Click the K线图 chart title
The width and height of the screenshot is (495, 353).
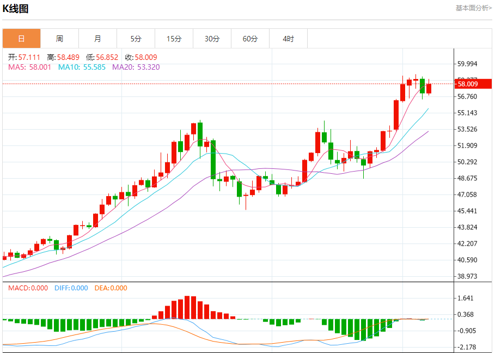15,9
